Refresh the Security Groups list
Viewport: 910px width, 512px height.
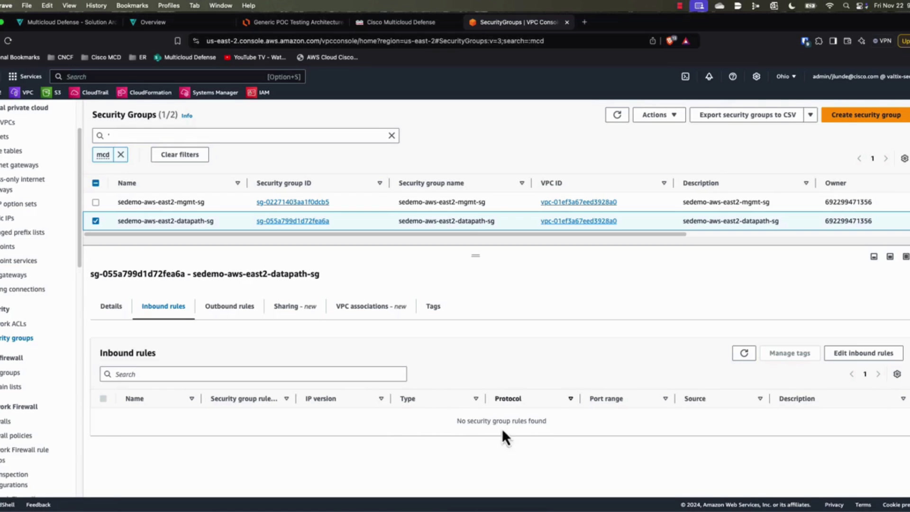(x=617, y=115)
